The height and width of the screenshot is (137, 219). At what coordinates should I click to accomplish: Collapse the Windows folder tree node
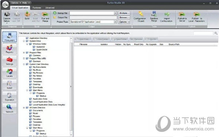[27, 44]
